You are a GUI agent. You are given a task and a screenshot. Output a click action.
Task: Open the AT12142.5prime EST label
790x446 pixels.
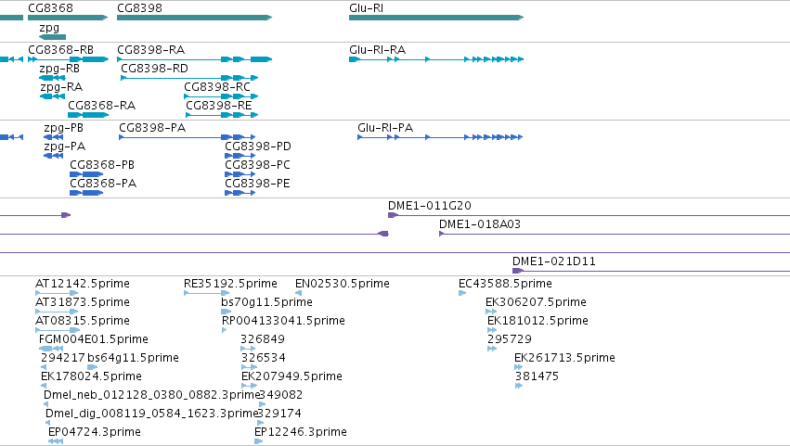pos(83,284)
